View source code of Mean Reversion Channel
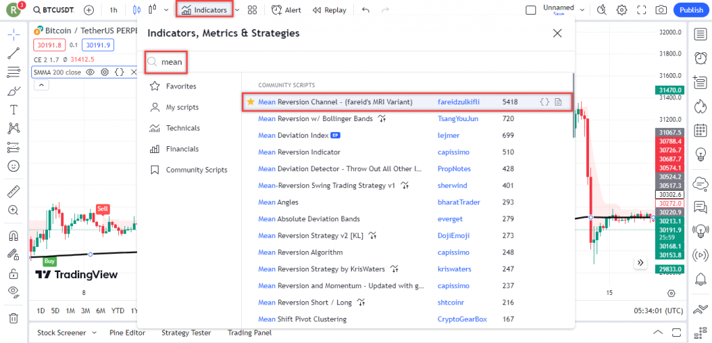The height and width of the screenshot is (343, 712). tap(544, 102)
